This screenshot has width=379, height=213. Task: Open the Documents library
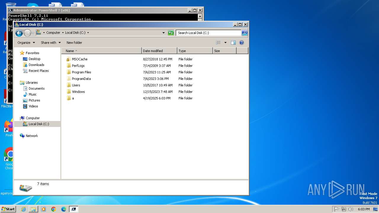coord(36,88)
